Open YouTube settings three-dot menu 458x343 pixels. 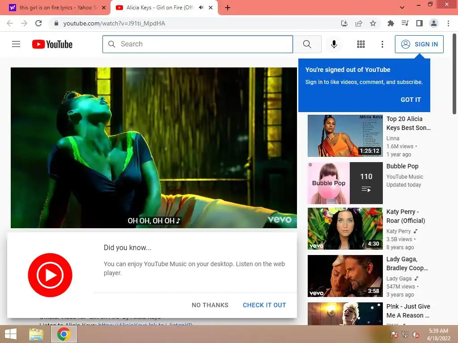382,44
